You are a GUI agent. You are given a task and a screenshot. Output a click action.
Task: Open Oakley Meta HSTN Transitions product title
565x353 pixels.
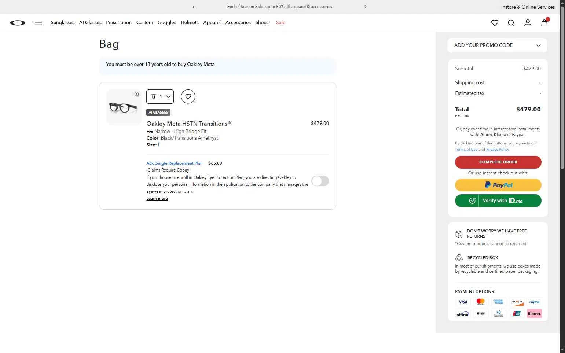[188, 124]
